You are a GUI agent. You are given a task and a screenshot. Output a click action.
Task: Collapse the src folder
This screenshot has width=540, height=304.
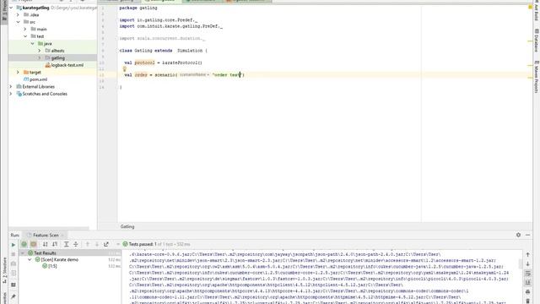coord(19,22)
